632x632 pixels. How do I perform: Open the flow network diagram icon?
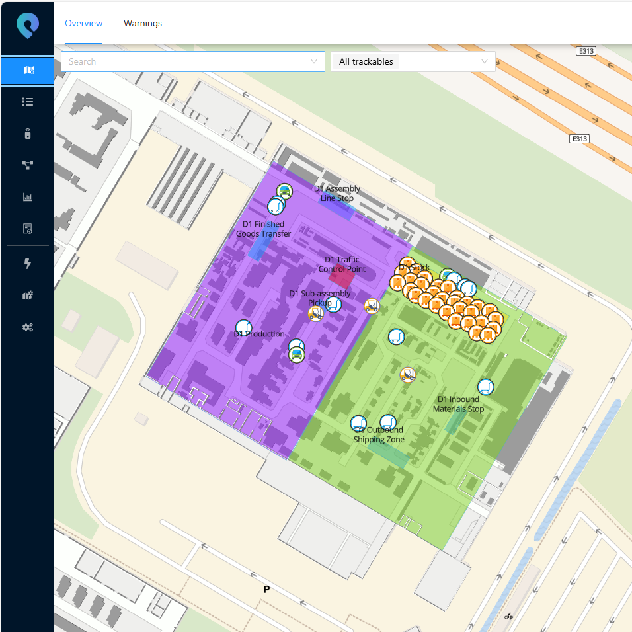click(28, 165)
